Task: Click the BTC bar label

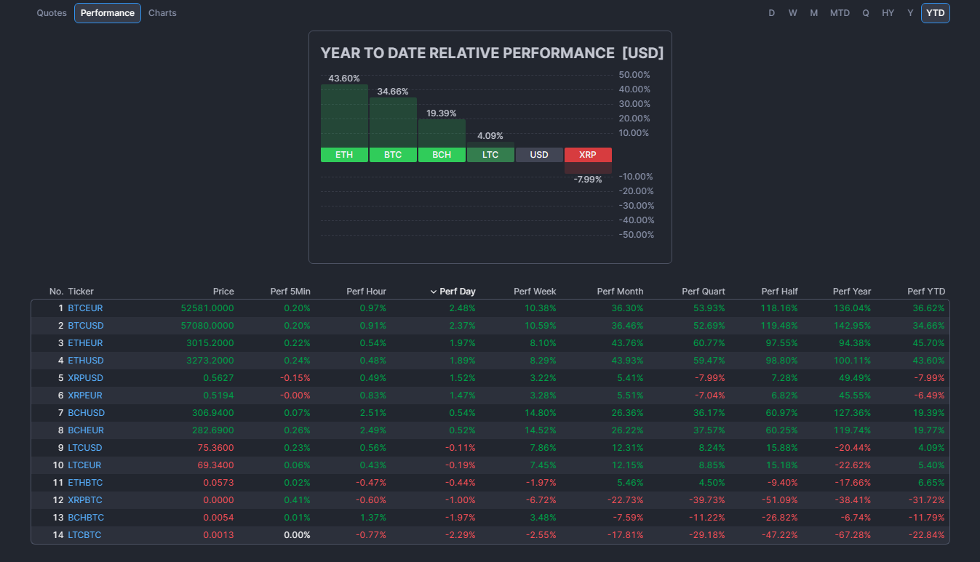Action: tap(393, 155)
